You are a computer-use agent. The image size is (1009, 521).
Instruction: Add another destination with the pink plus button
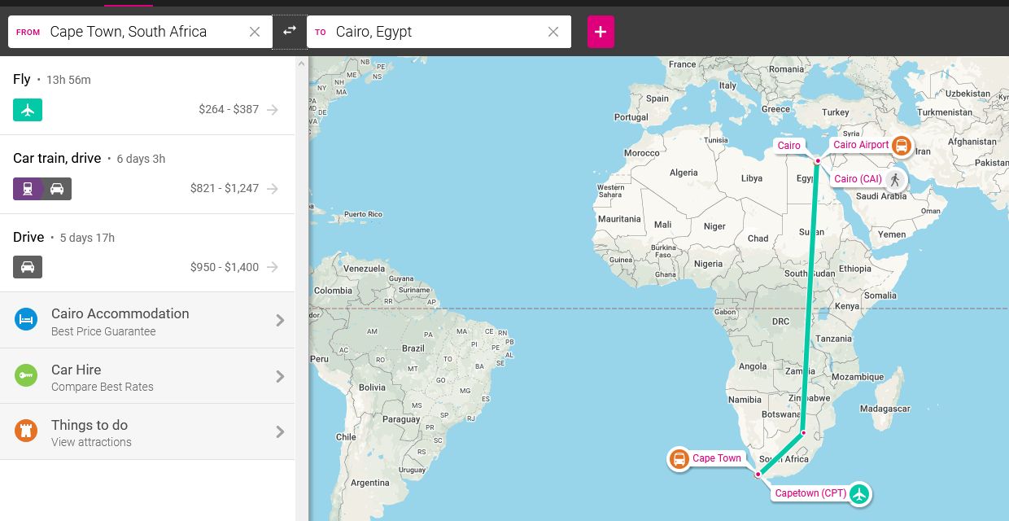601,32
